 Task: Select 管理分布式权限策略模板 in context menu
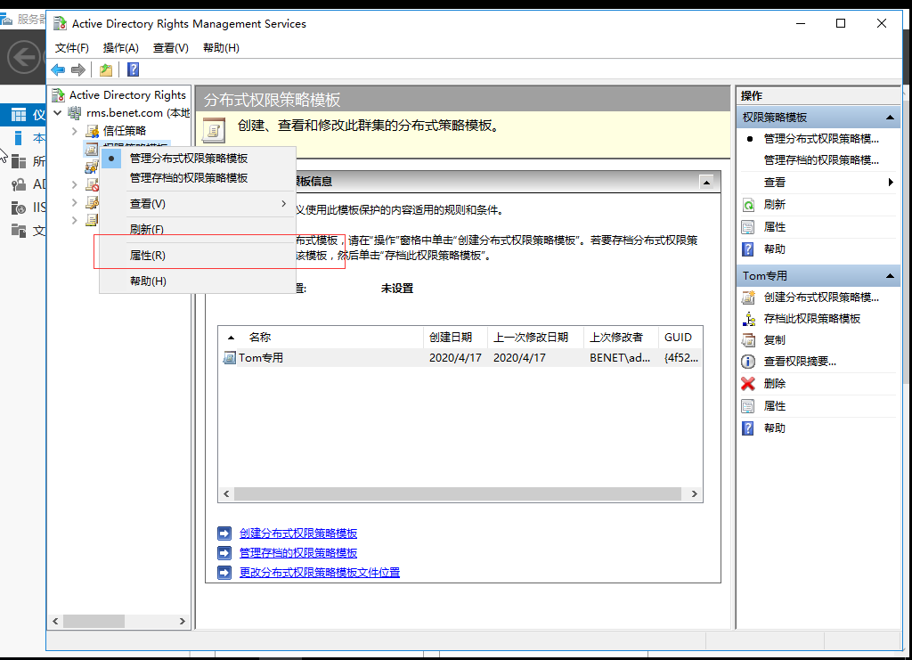coord(198,159)
